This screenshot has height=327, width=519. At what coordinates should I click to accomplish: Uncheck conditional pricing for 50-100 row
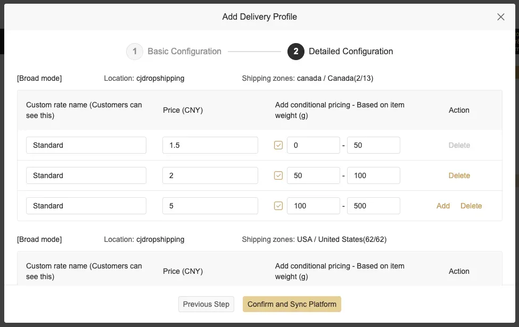pos(278,175)
